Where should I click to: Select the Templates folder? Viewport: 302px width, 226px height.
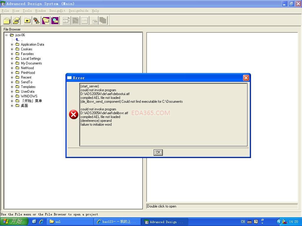tap(28, 87)
